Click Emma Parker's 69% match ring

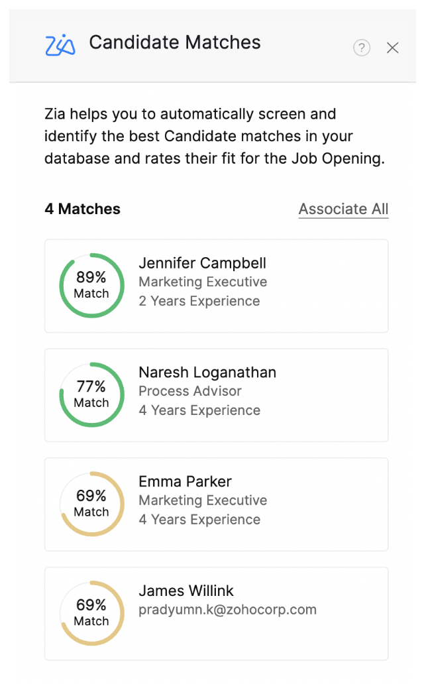point(91,504)
